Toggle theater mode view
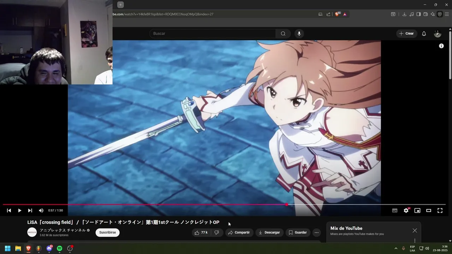 [429, 211]
